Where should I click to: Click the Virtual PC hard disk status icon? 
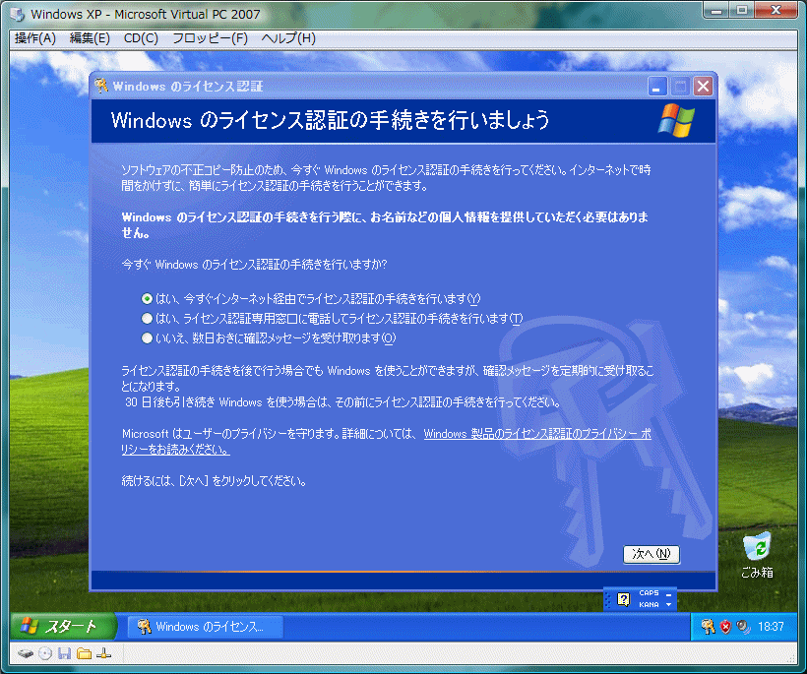[x=26, y=654]
